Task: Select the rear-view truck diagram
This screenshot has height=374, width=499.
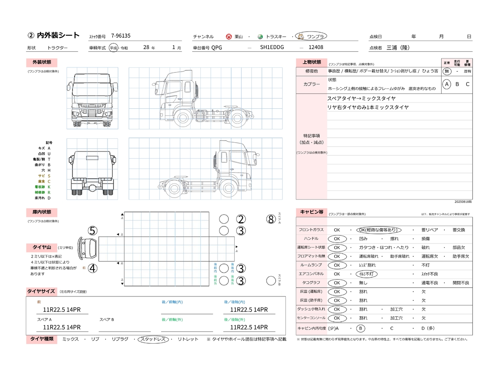Action: [92, 169]
